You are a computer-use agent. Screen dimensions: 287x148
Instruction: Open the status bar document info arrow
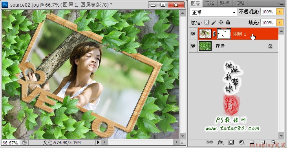[98, 143]
